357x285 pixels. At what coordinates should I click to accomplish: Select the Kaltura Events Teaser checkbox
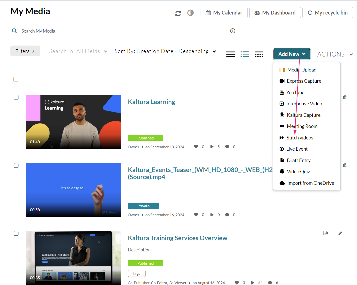point(16,165)
